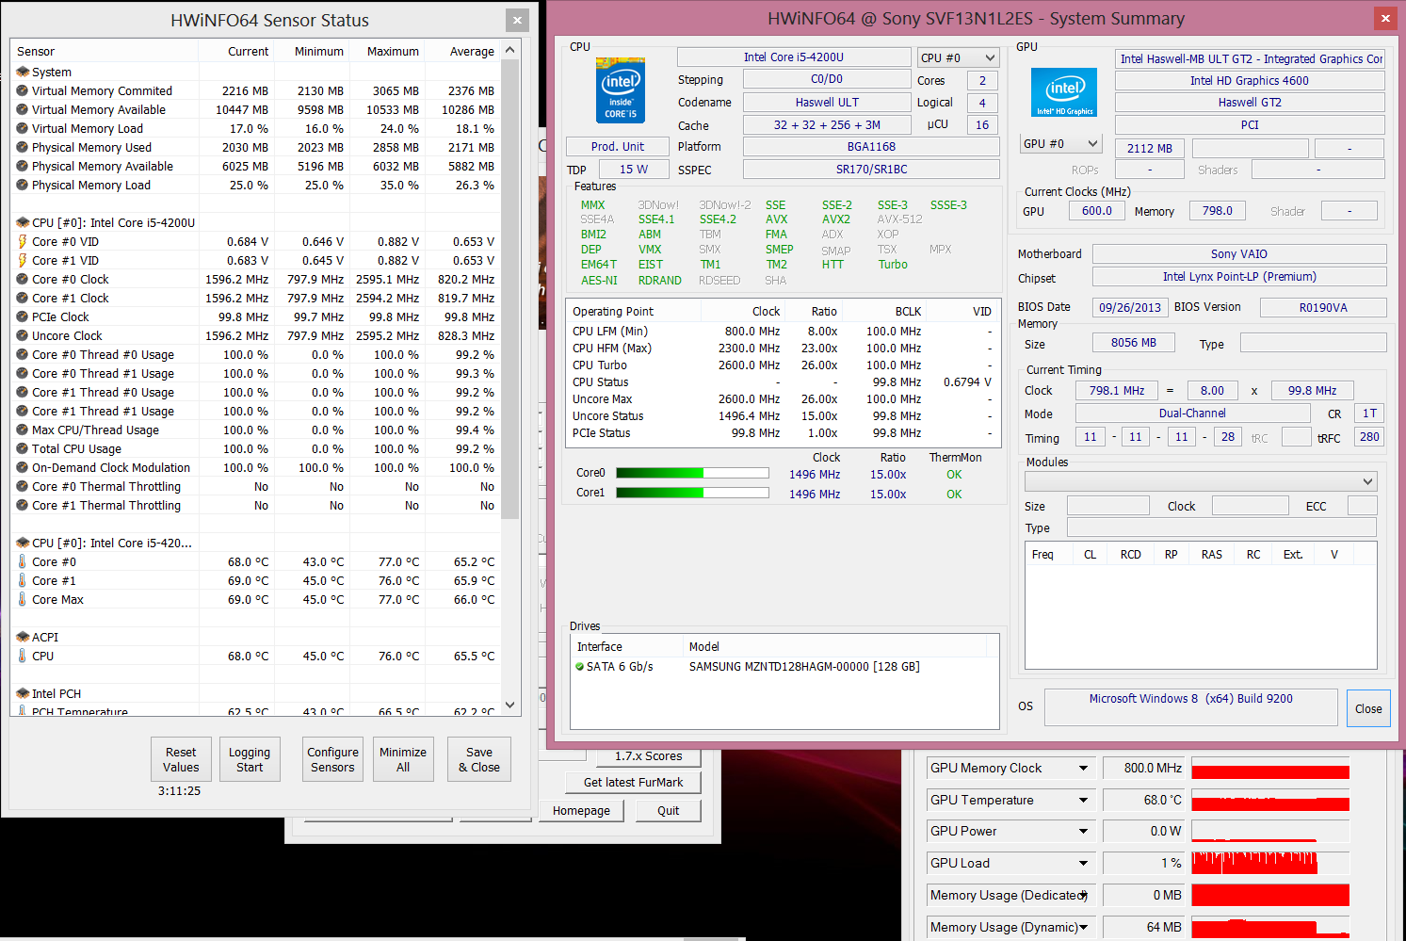Click the Minimize All button
Screen dimensions: 1406x941
(403, 759)
